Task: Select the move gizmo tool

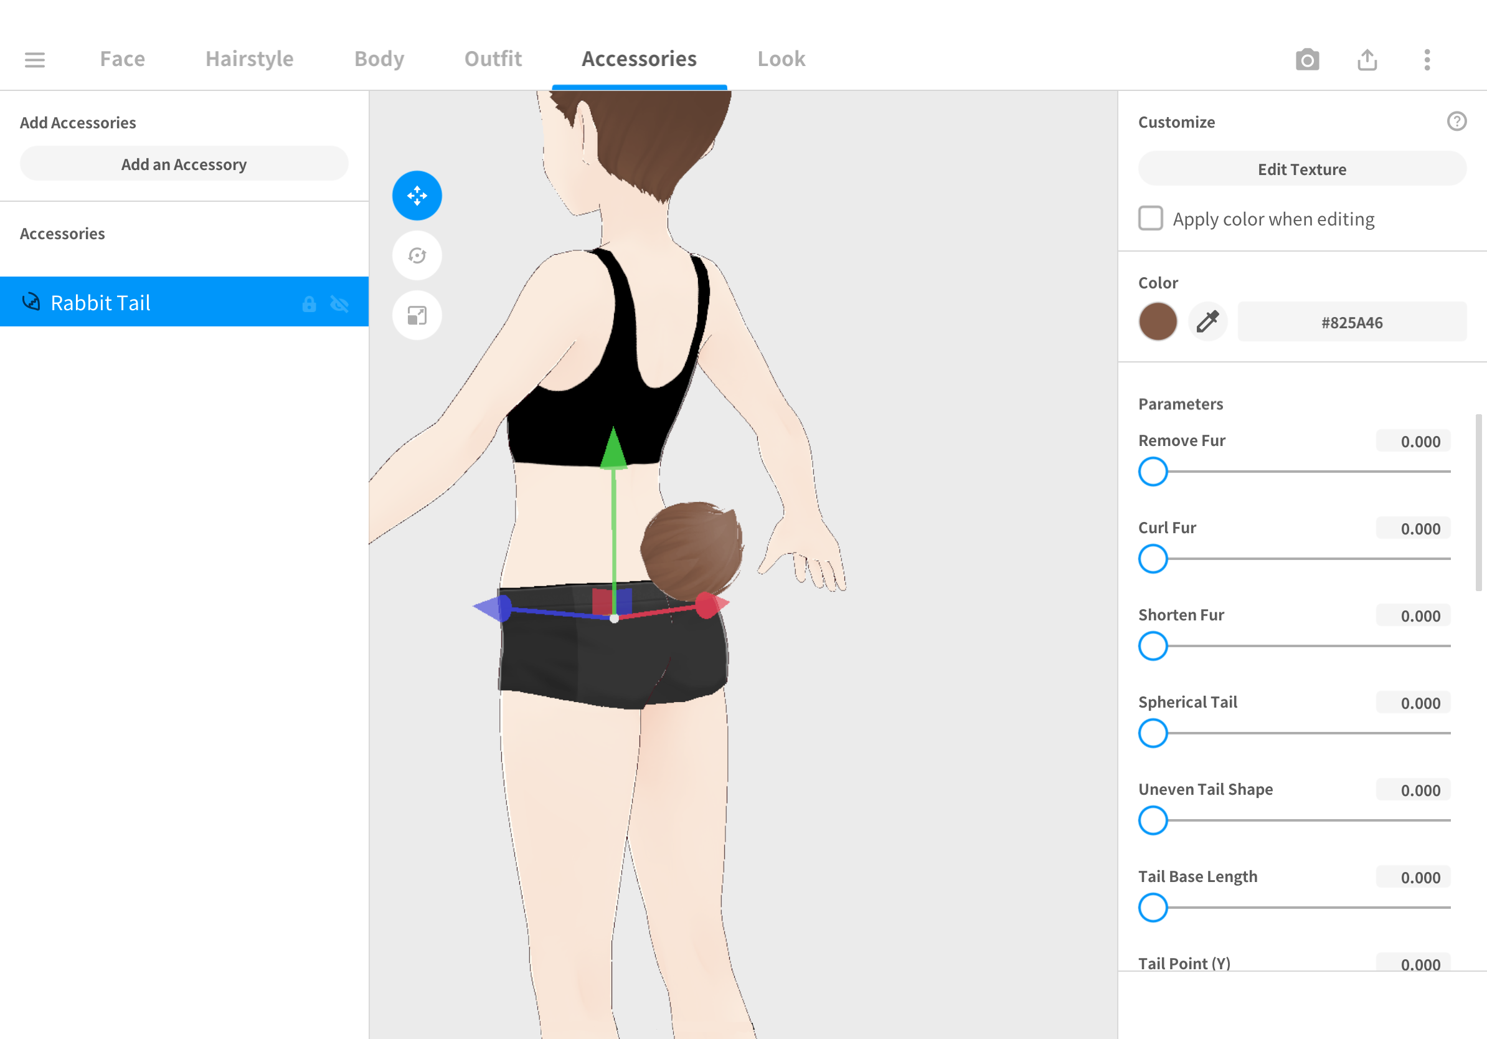Action: pyautogui.click(x=417, y=196)
